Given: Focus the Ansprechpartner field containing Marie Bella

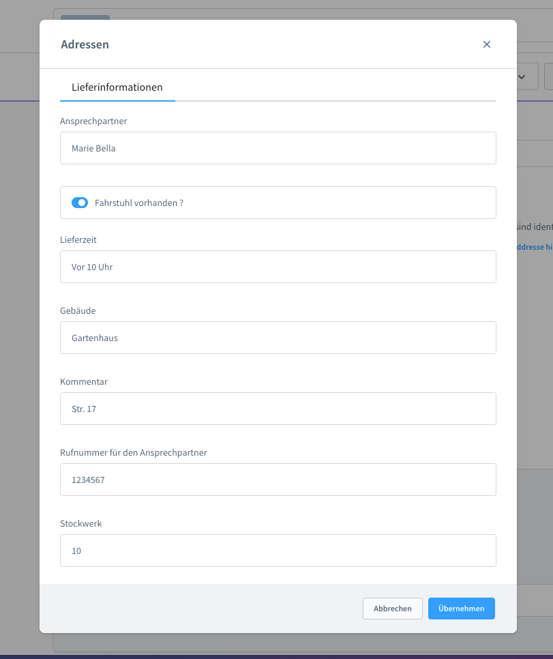Looking at the screenshot, I should 278,148.
